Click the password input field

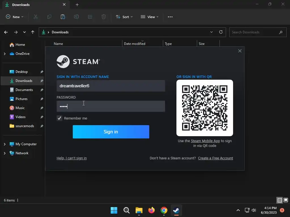point(111,106)
